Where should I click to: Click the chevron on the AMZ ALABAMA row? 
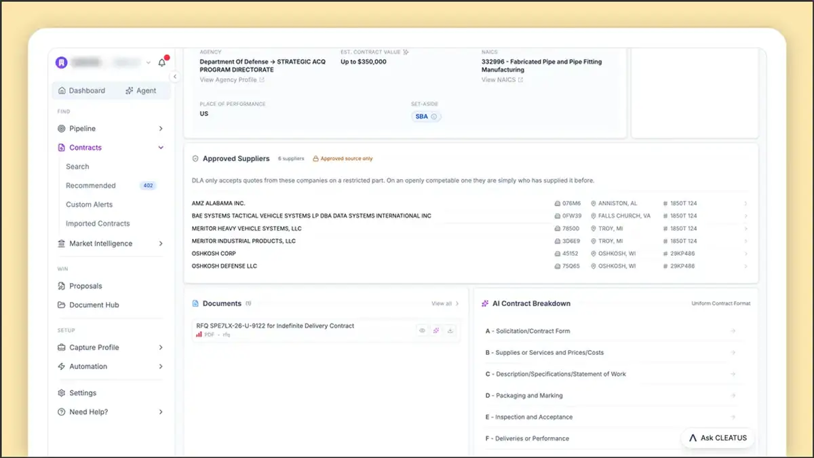tap(745, 204)
